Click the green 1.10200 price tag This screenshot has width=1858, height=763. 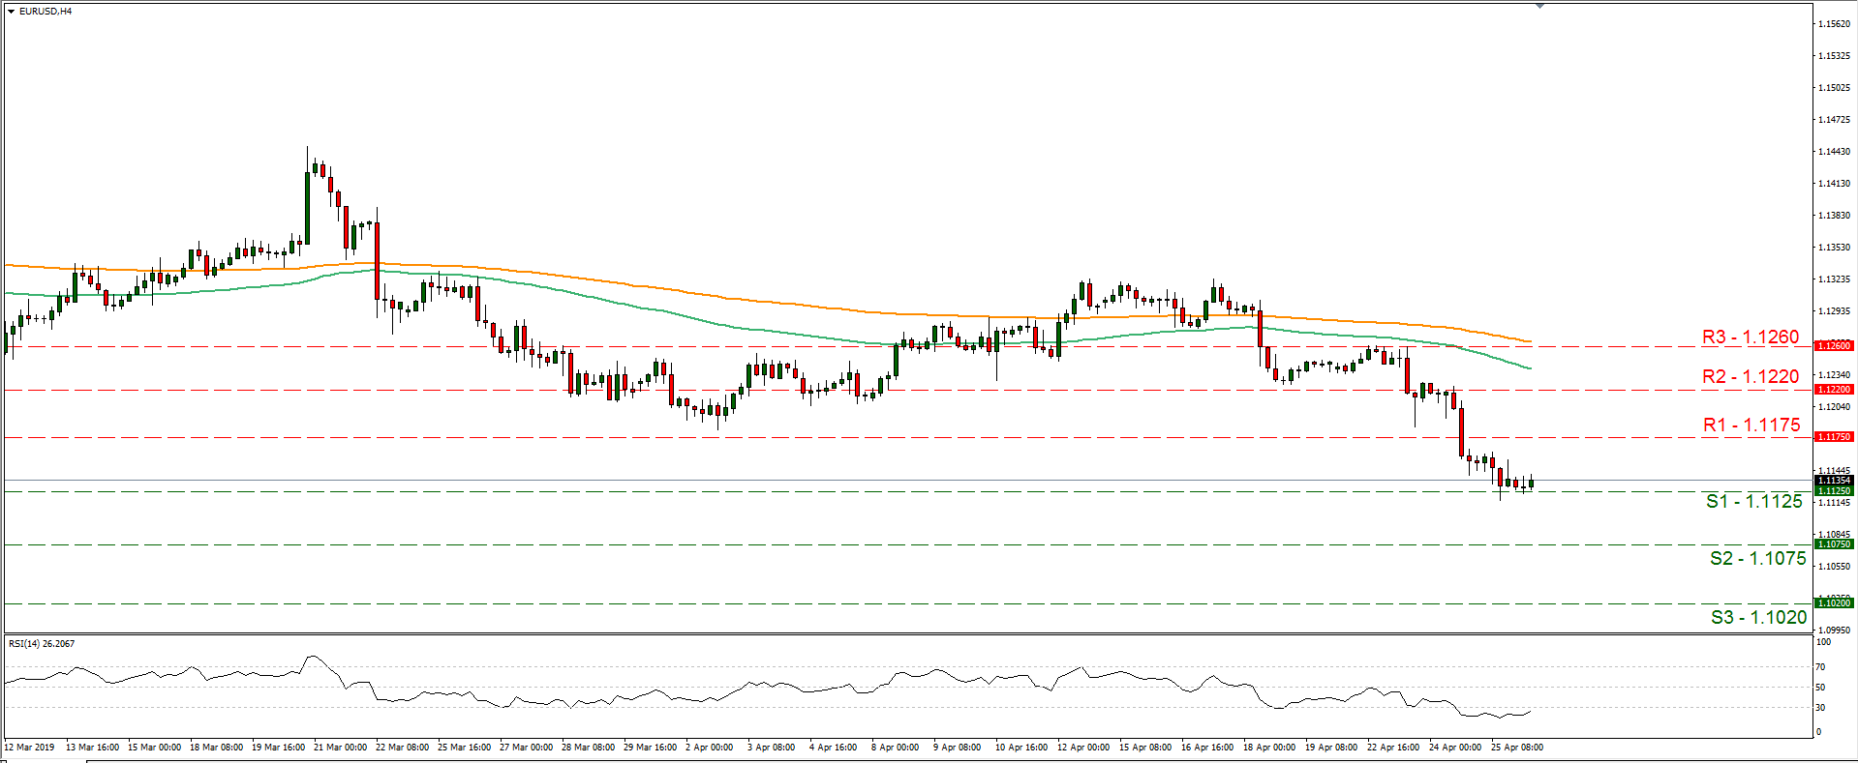(1833, 603)
